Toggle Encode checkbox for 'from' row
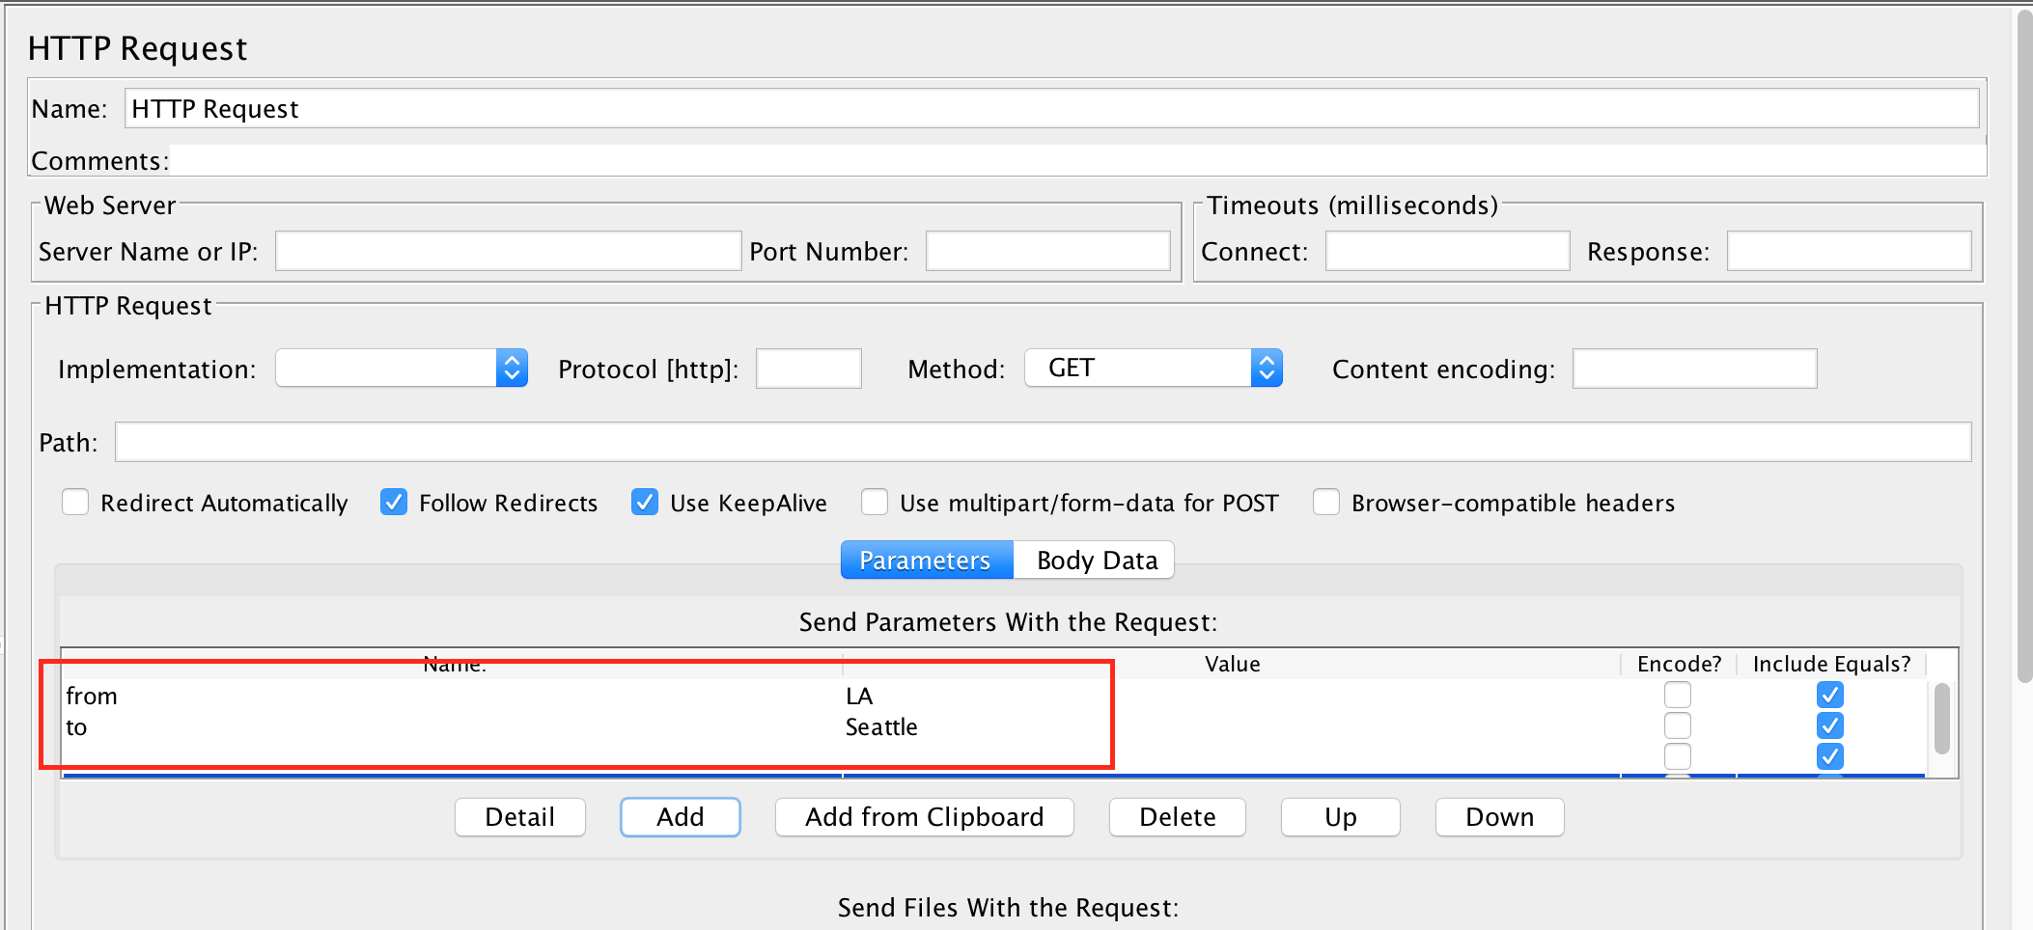Image resolution: width=2033 pixels, height=930 pixels. 1678,695
